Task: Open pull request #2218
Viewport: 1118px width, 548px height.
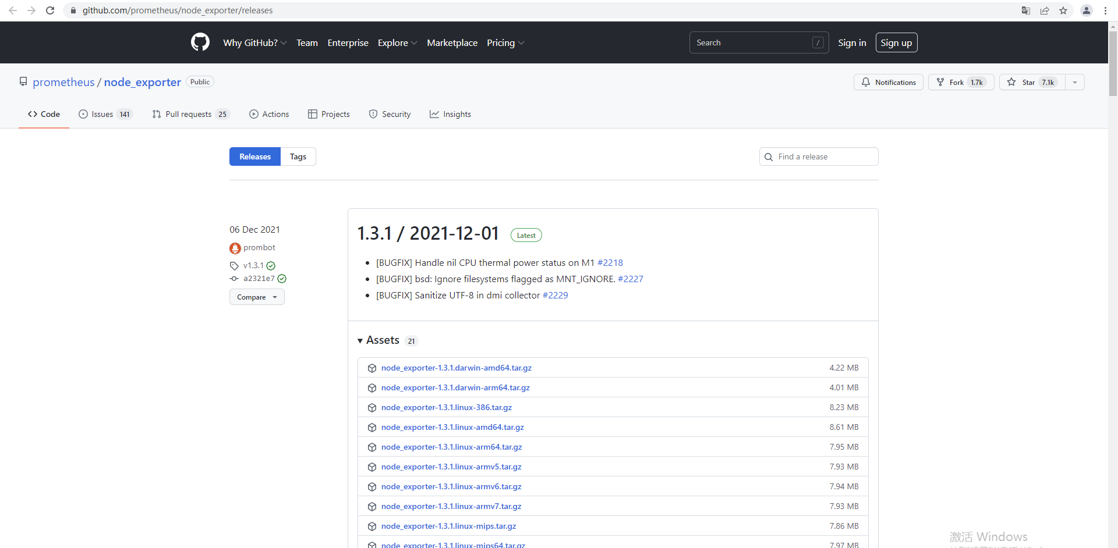Action: tap(610, 263)
